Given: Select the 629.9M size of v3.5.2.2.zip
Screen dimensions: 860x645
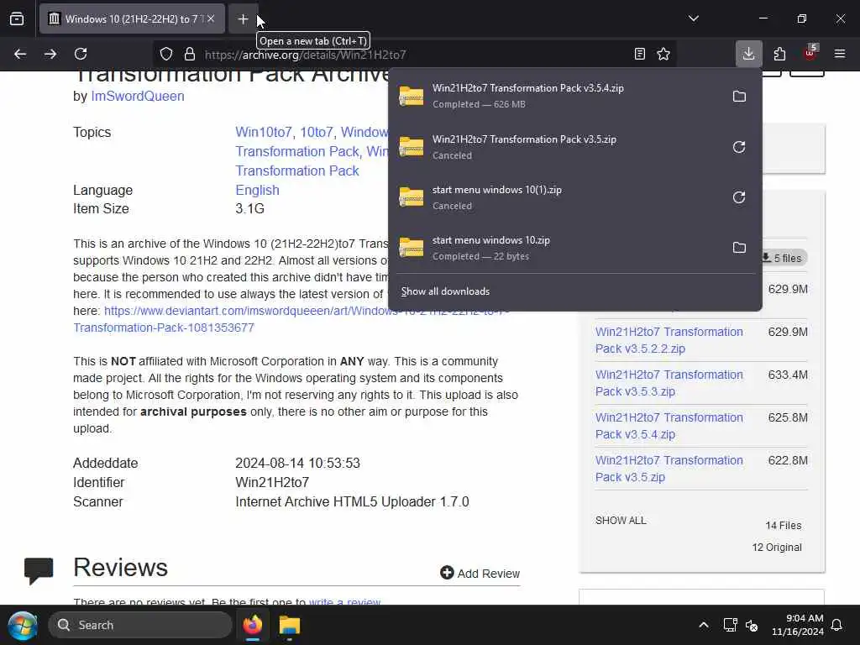Looking at the screenshot, I should pyautogui.click(x=788, y=332).
